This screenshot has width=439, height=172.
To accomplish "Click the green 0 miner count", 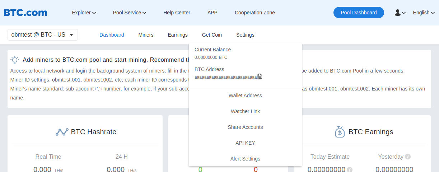I will pyautogui.click(x=200, y=169).
